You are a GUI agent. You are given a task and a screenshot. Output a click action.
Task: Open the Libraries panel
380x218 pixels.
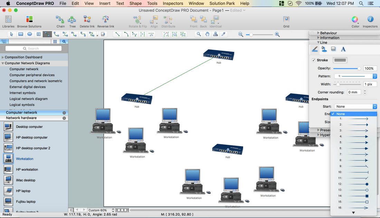pyautogui.click(x=8, y=21)
